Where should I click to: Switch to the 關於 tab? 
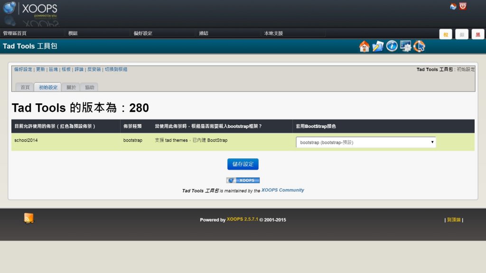click(71, 87)
